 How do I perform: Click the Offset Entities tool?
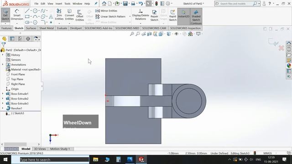pyautogui.click(x=79, y=15)
